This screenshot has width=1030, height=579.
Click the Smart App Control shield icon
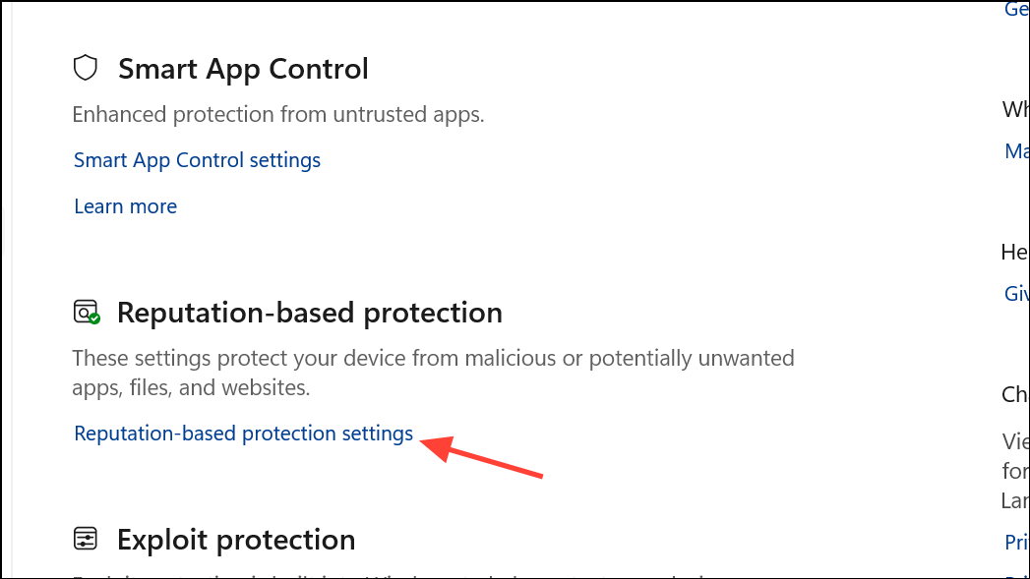click(87, 68)
